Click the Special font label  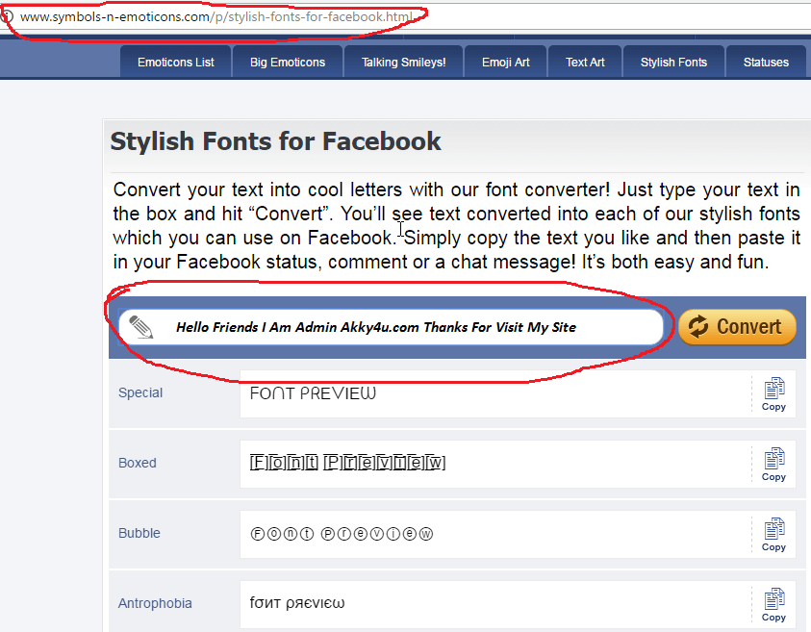tap(140, 392)
